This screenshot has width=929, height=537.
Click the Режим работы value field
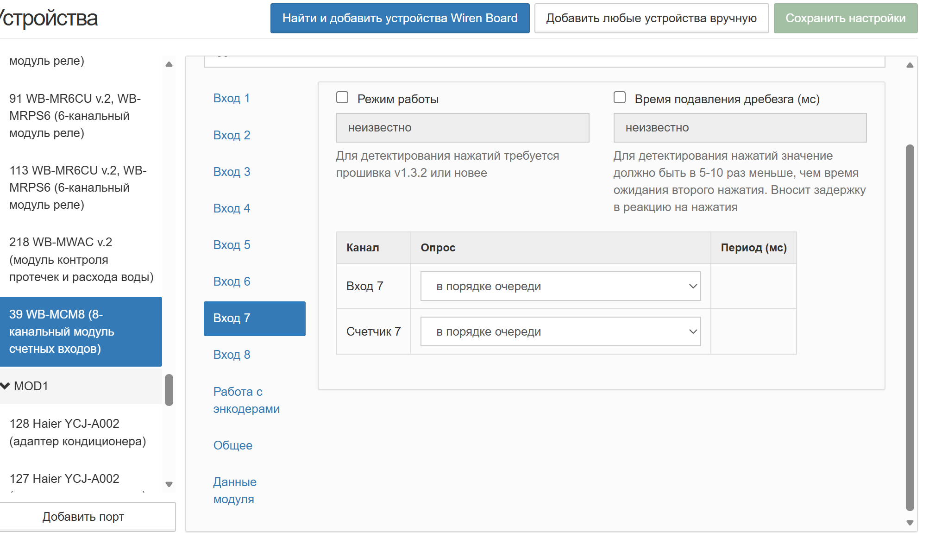click(x=462, y=128)
